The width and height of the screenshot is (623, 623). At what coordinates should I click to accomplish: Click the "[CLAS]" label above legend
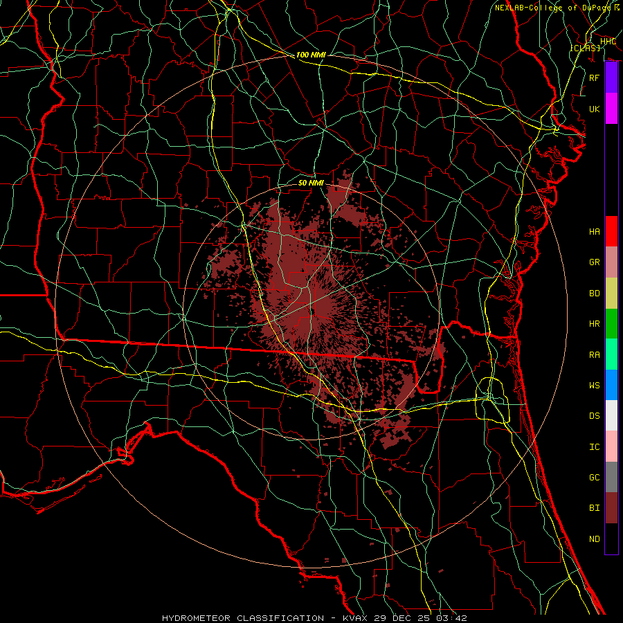[585, 48]
